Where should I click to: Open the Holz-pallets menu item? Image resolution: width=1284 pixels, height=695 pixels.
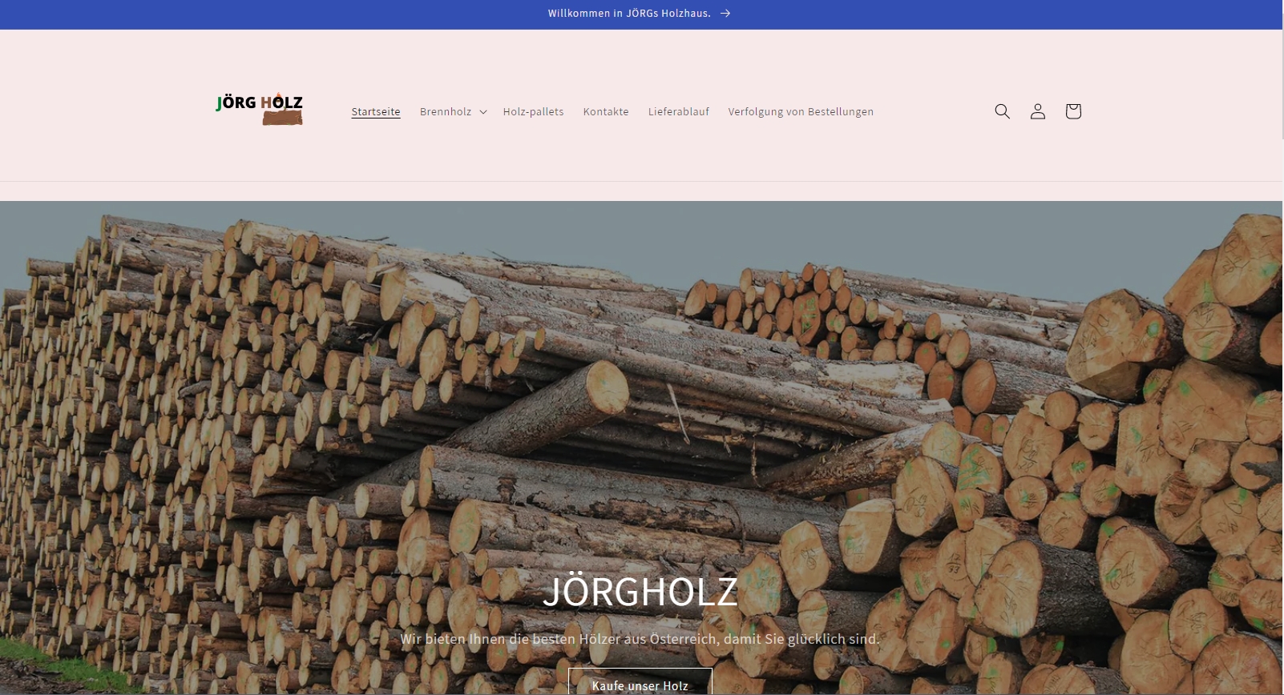[x=533, y=112]
